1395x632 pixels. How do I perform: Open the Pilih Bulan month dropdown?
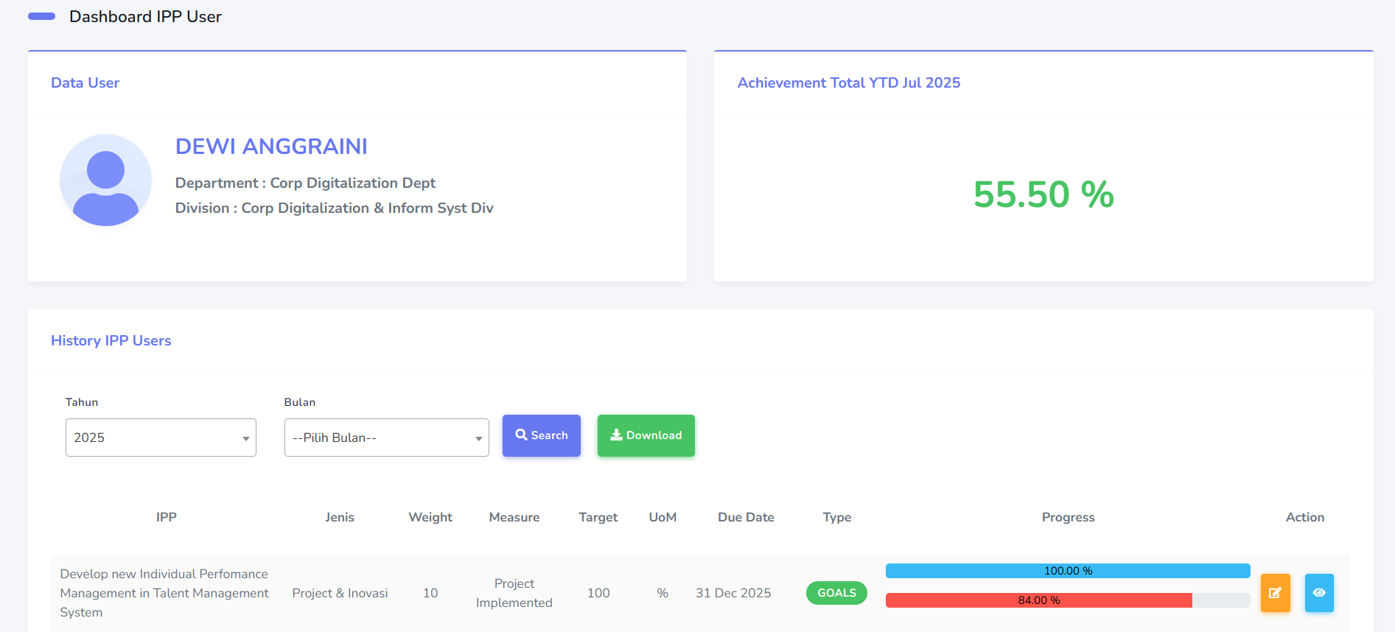tap(386, 438)
